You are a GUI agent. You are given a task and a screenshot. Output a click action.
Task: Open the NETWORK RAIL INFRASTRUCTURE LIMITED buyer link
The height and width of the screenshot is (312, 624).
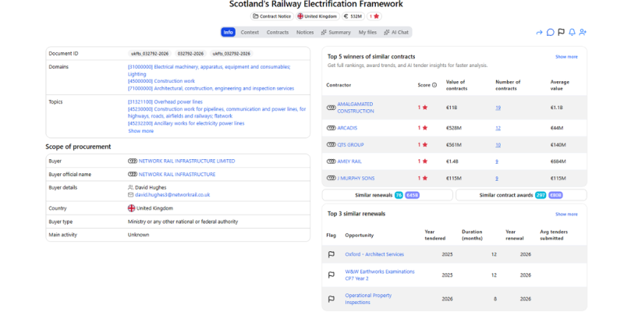[x=186, y=161]
